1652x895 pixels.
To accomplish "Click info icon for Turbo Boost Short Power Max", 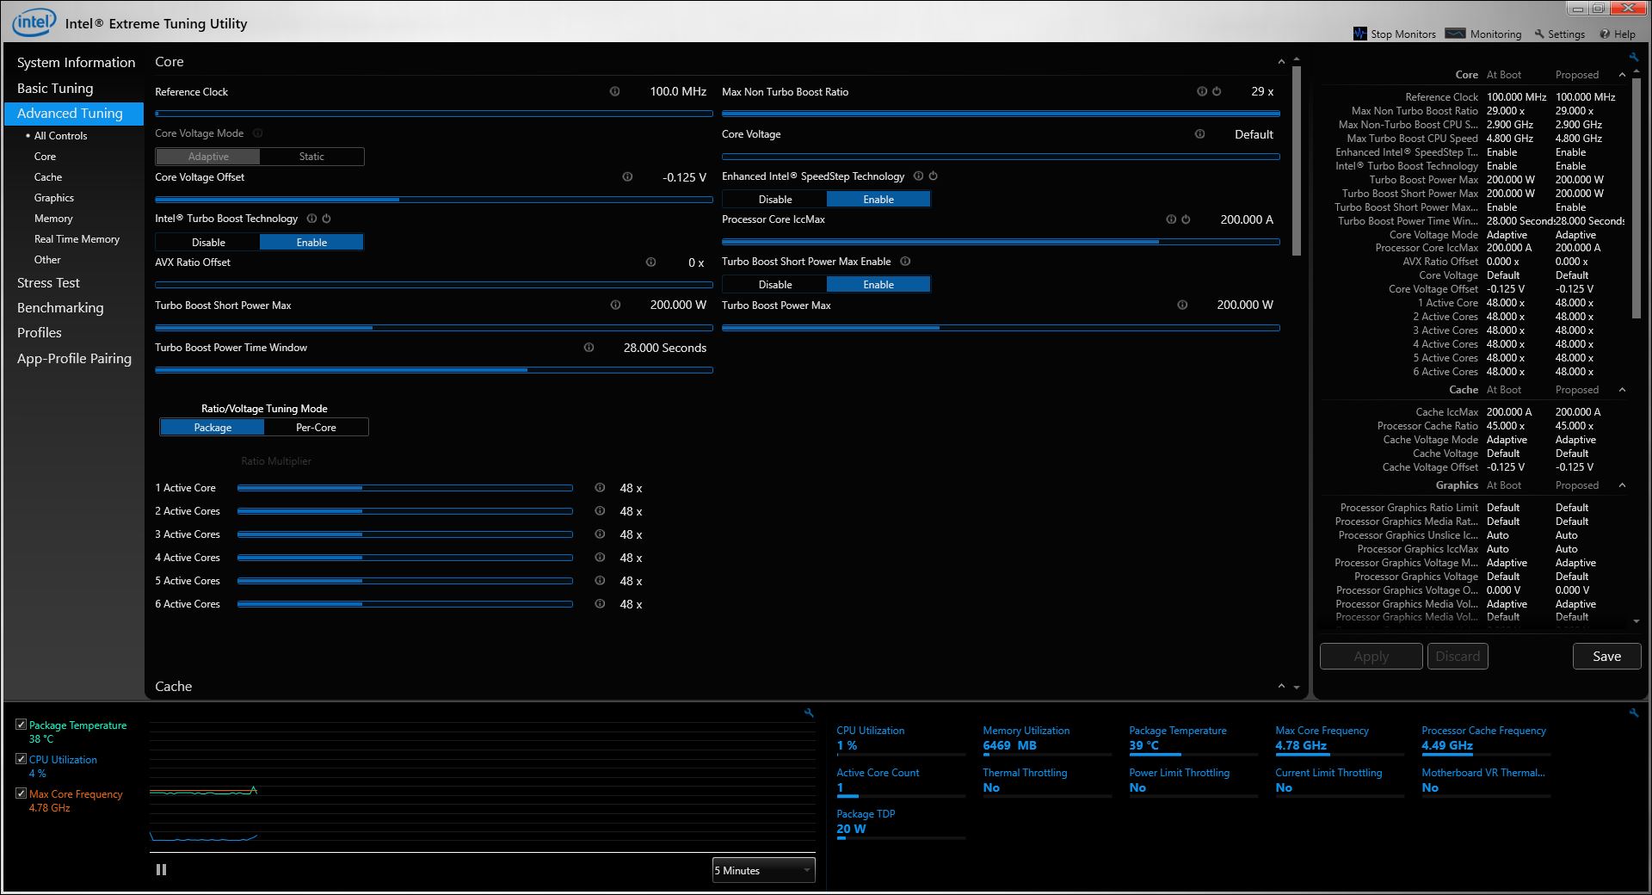I will point(615,305).
